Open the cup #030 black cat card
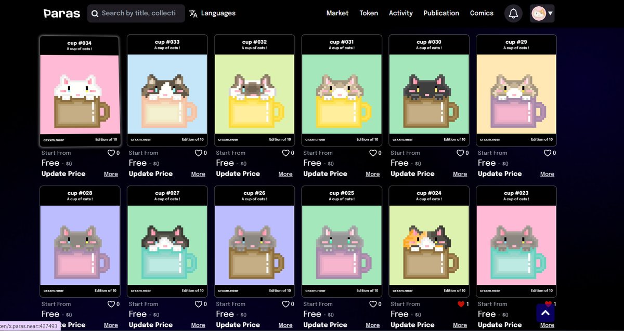This screenshot has height=331, width=624. pyautogui.click(x=430, y=91)
